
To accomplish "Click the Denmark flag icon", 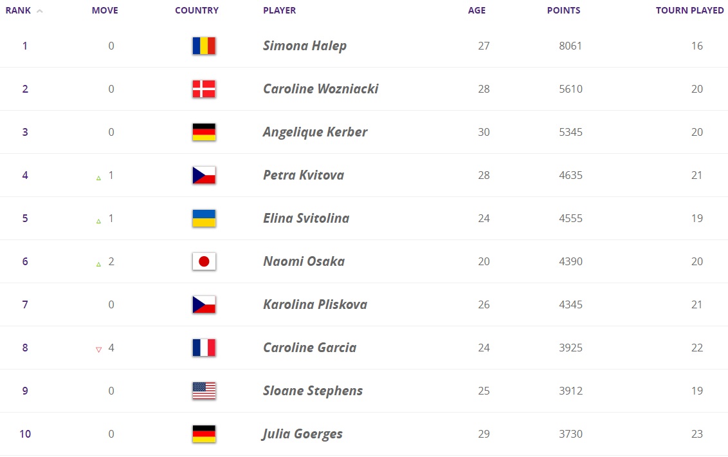I will click(204, 89).
